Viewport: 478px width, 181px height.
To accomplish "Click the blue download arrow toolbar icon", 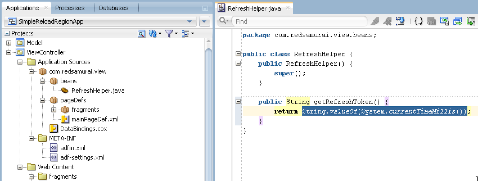I will [x=400, y=21].
